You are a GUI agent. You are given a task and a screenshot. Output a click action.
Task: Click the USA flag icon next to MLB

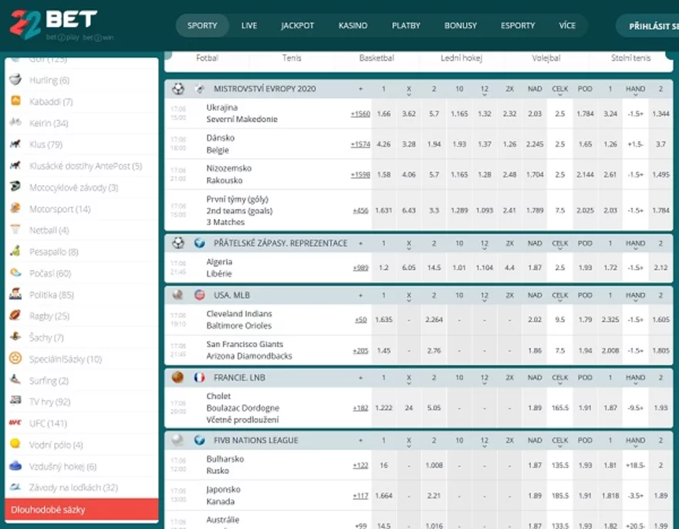(x=199, y=295)
